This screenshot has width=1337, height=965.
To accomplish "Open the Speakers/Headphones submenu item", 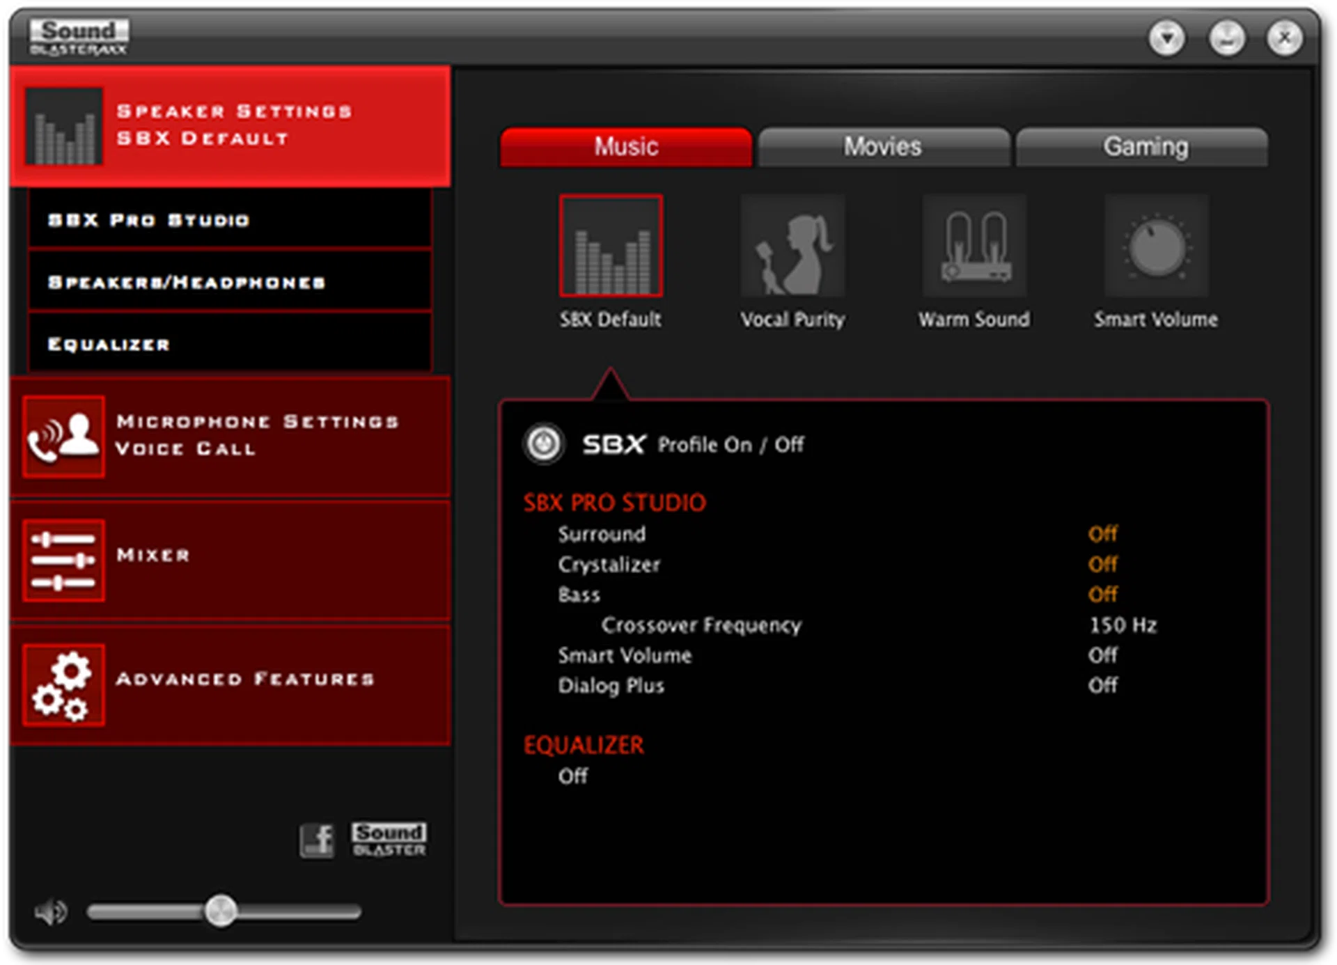I will pos(230,282).
